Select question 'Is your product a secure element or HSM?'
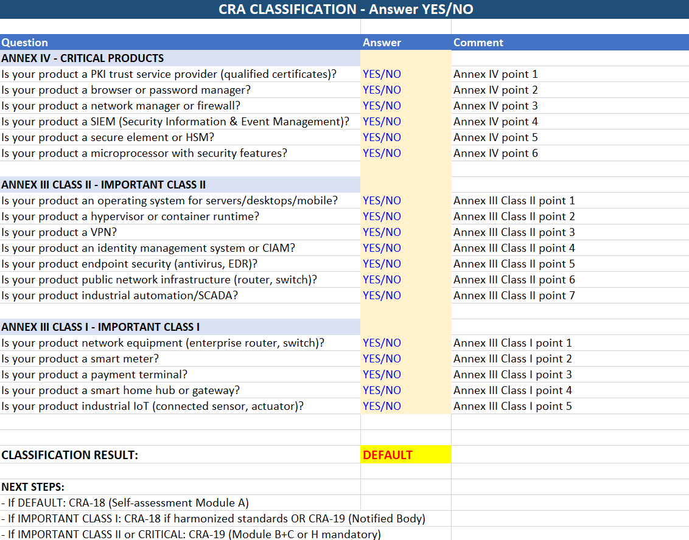Viewport: 689px width, 540px height. [108, 137]
